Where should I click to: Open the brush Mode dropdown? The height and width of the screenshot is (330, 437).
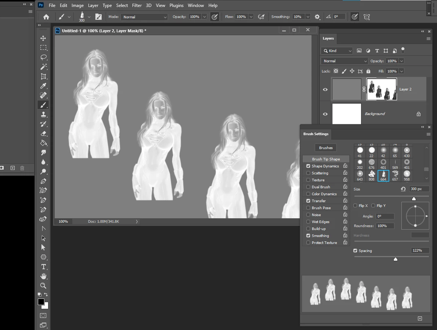pos(144,17)
